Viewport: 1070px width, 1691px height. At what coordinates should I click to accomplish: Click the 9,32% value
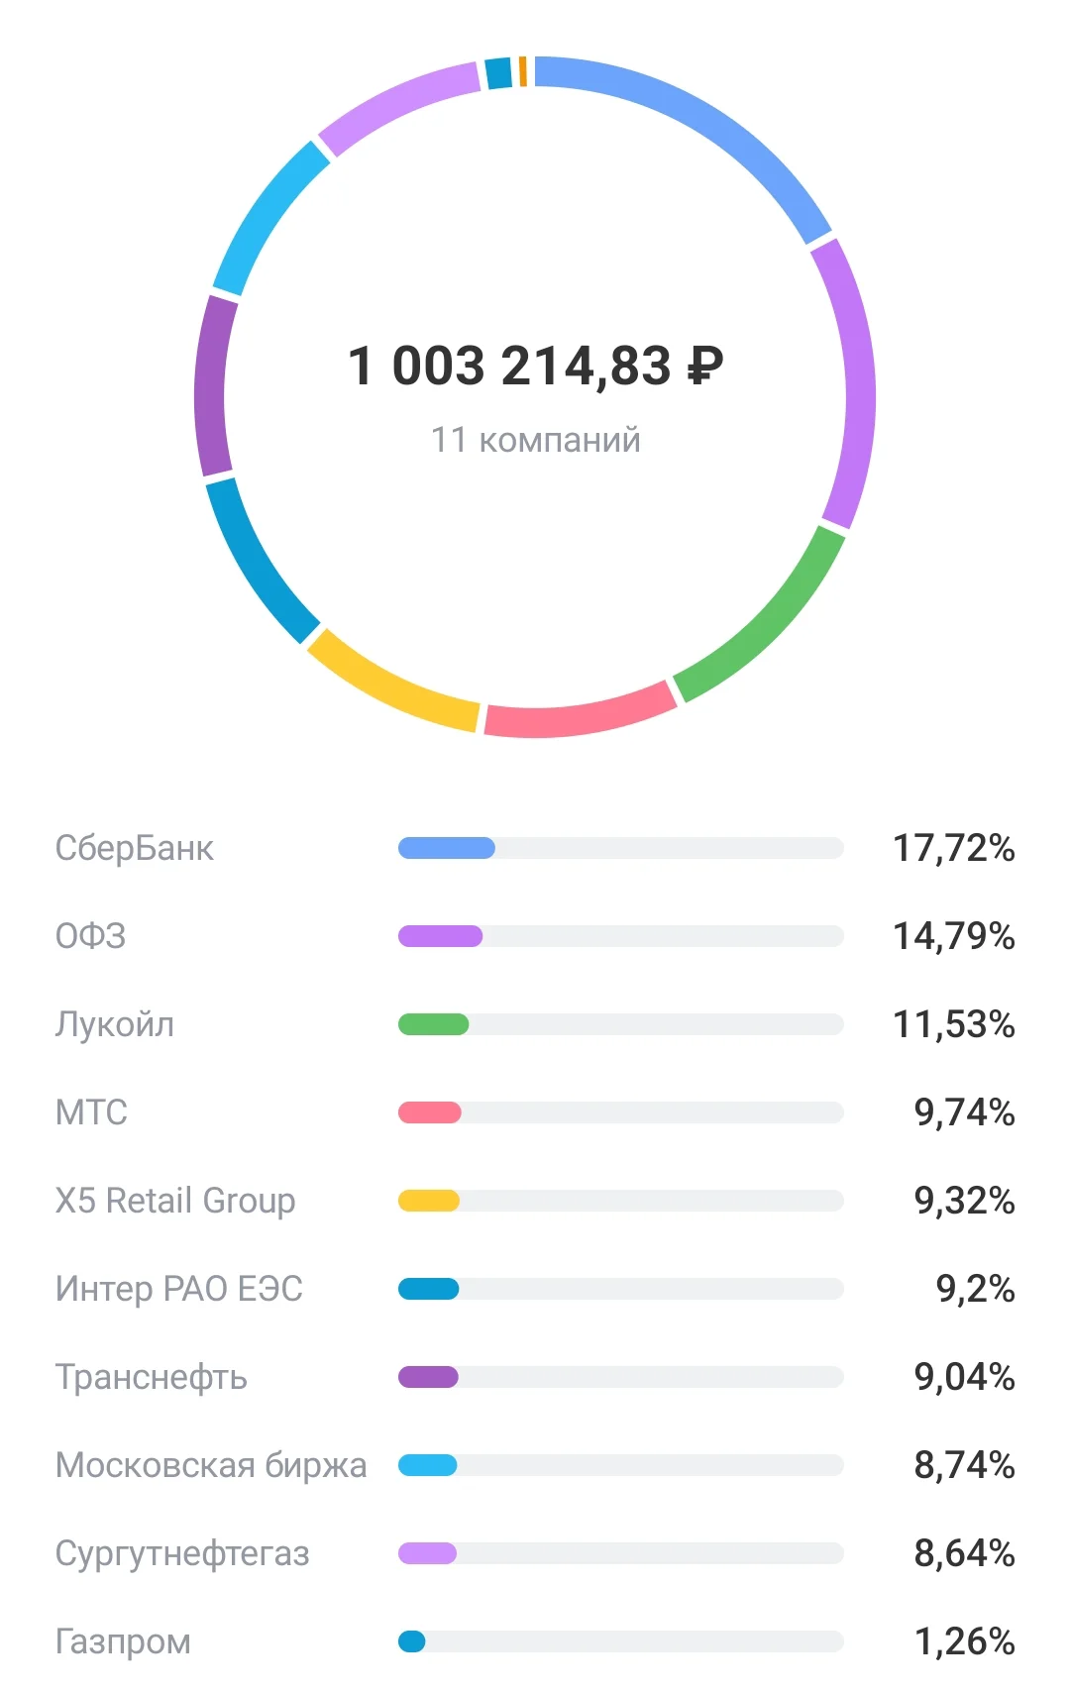click(x=965, y=1201)
